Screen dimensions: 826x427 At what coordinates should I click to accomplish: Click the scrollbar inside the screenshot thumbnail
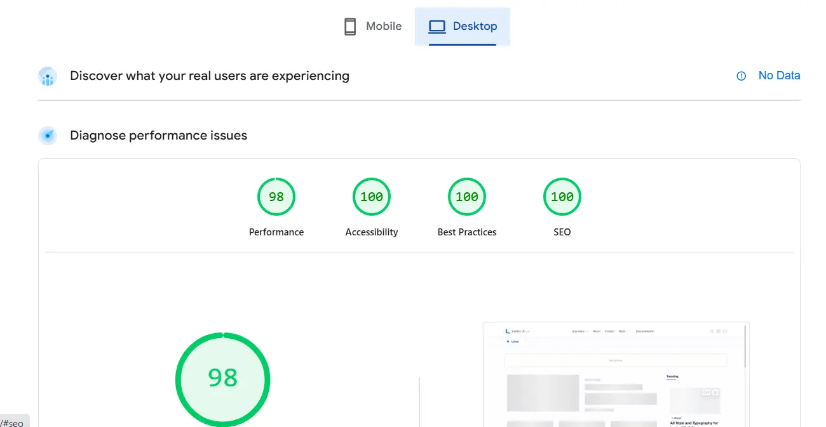pos(745,346)
